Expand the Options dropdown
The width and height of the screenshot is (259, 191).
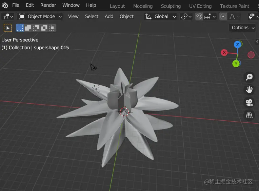[242, 28]
